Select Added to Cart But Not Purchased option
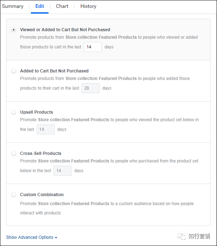 14,71
